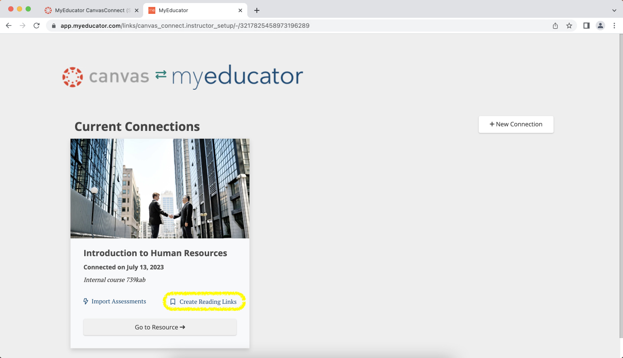The height and width of the screenshot is (358, 623).
Task: Open the Chrome profile avatar
Action: point(600,26)
